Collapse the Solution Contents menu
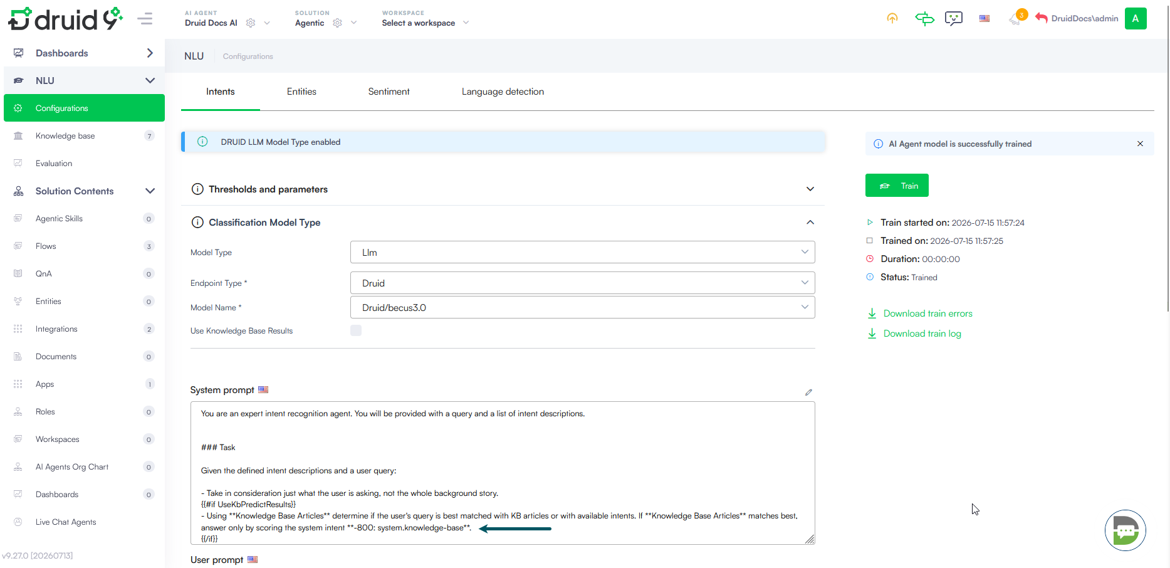 [150, 191]
